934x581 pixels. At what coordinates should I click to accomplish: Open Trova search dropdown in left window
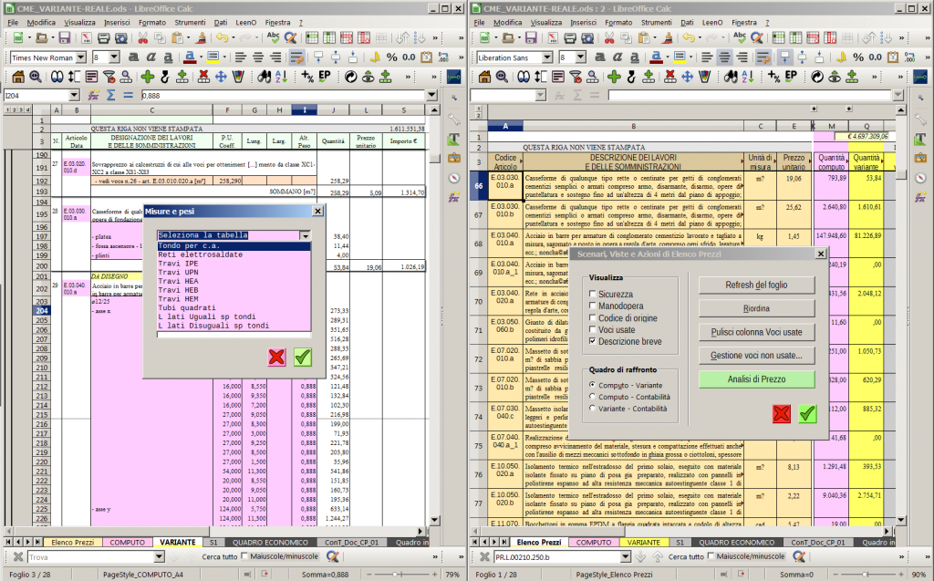click(x=159, y=556)
